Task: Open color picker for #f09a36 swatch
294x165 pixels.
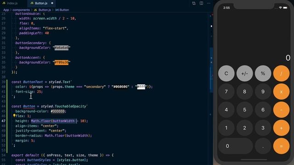Action: click(62, 62)
